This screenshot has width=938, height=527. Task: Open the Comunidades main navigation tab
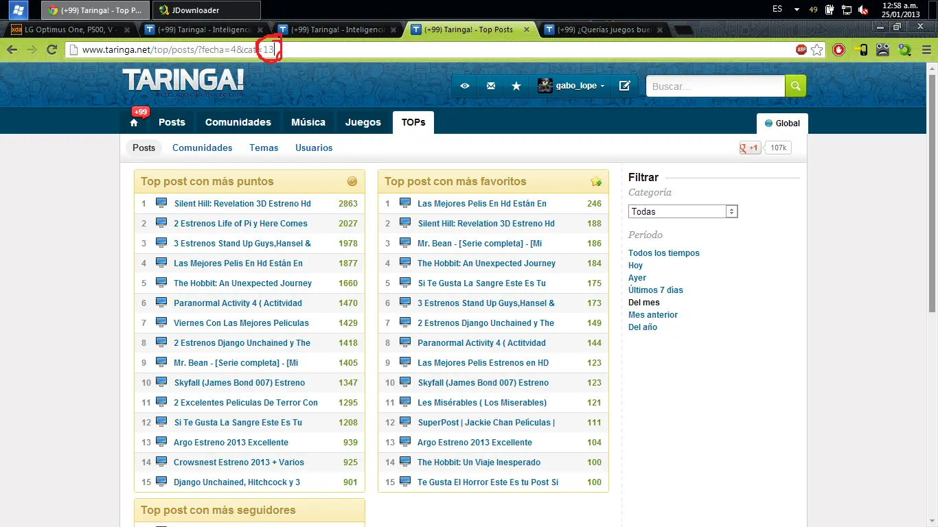pyautogui.click(x=238, y=122)
